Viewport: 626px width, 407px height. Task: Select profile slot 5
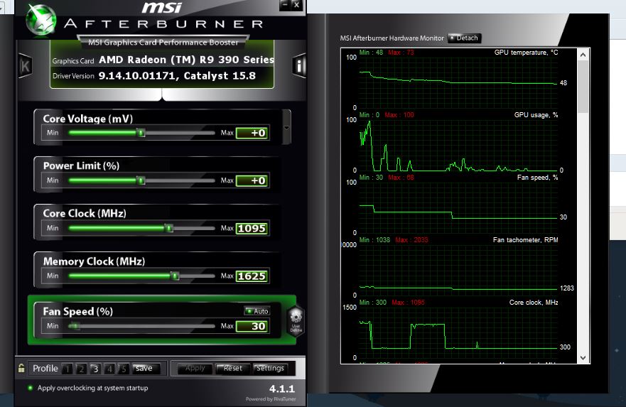[x=123, y=369]
